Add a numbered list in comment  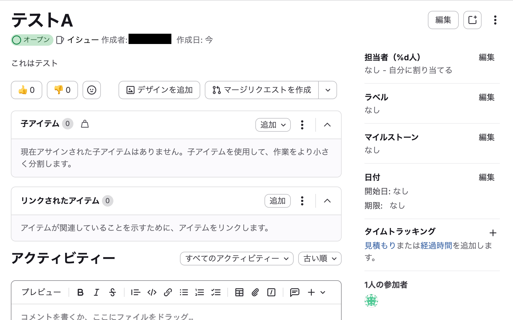click(x=200, y=292)
